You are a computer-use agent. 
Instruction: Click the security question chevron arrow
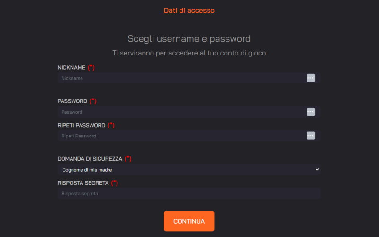point(317,169)
